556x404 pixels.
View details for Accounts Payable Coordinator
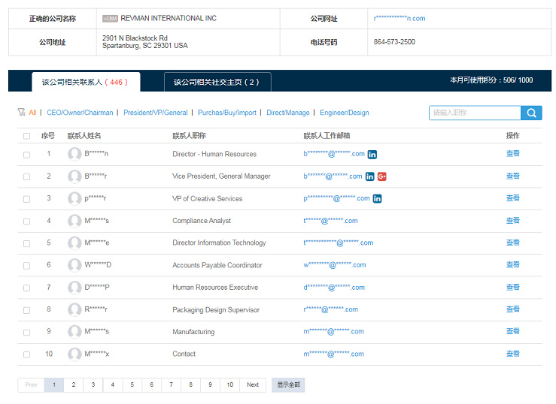pyautogui.click(x=513, y=264)
